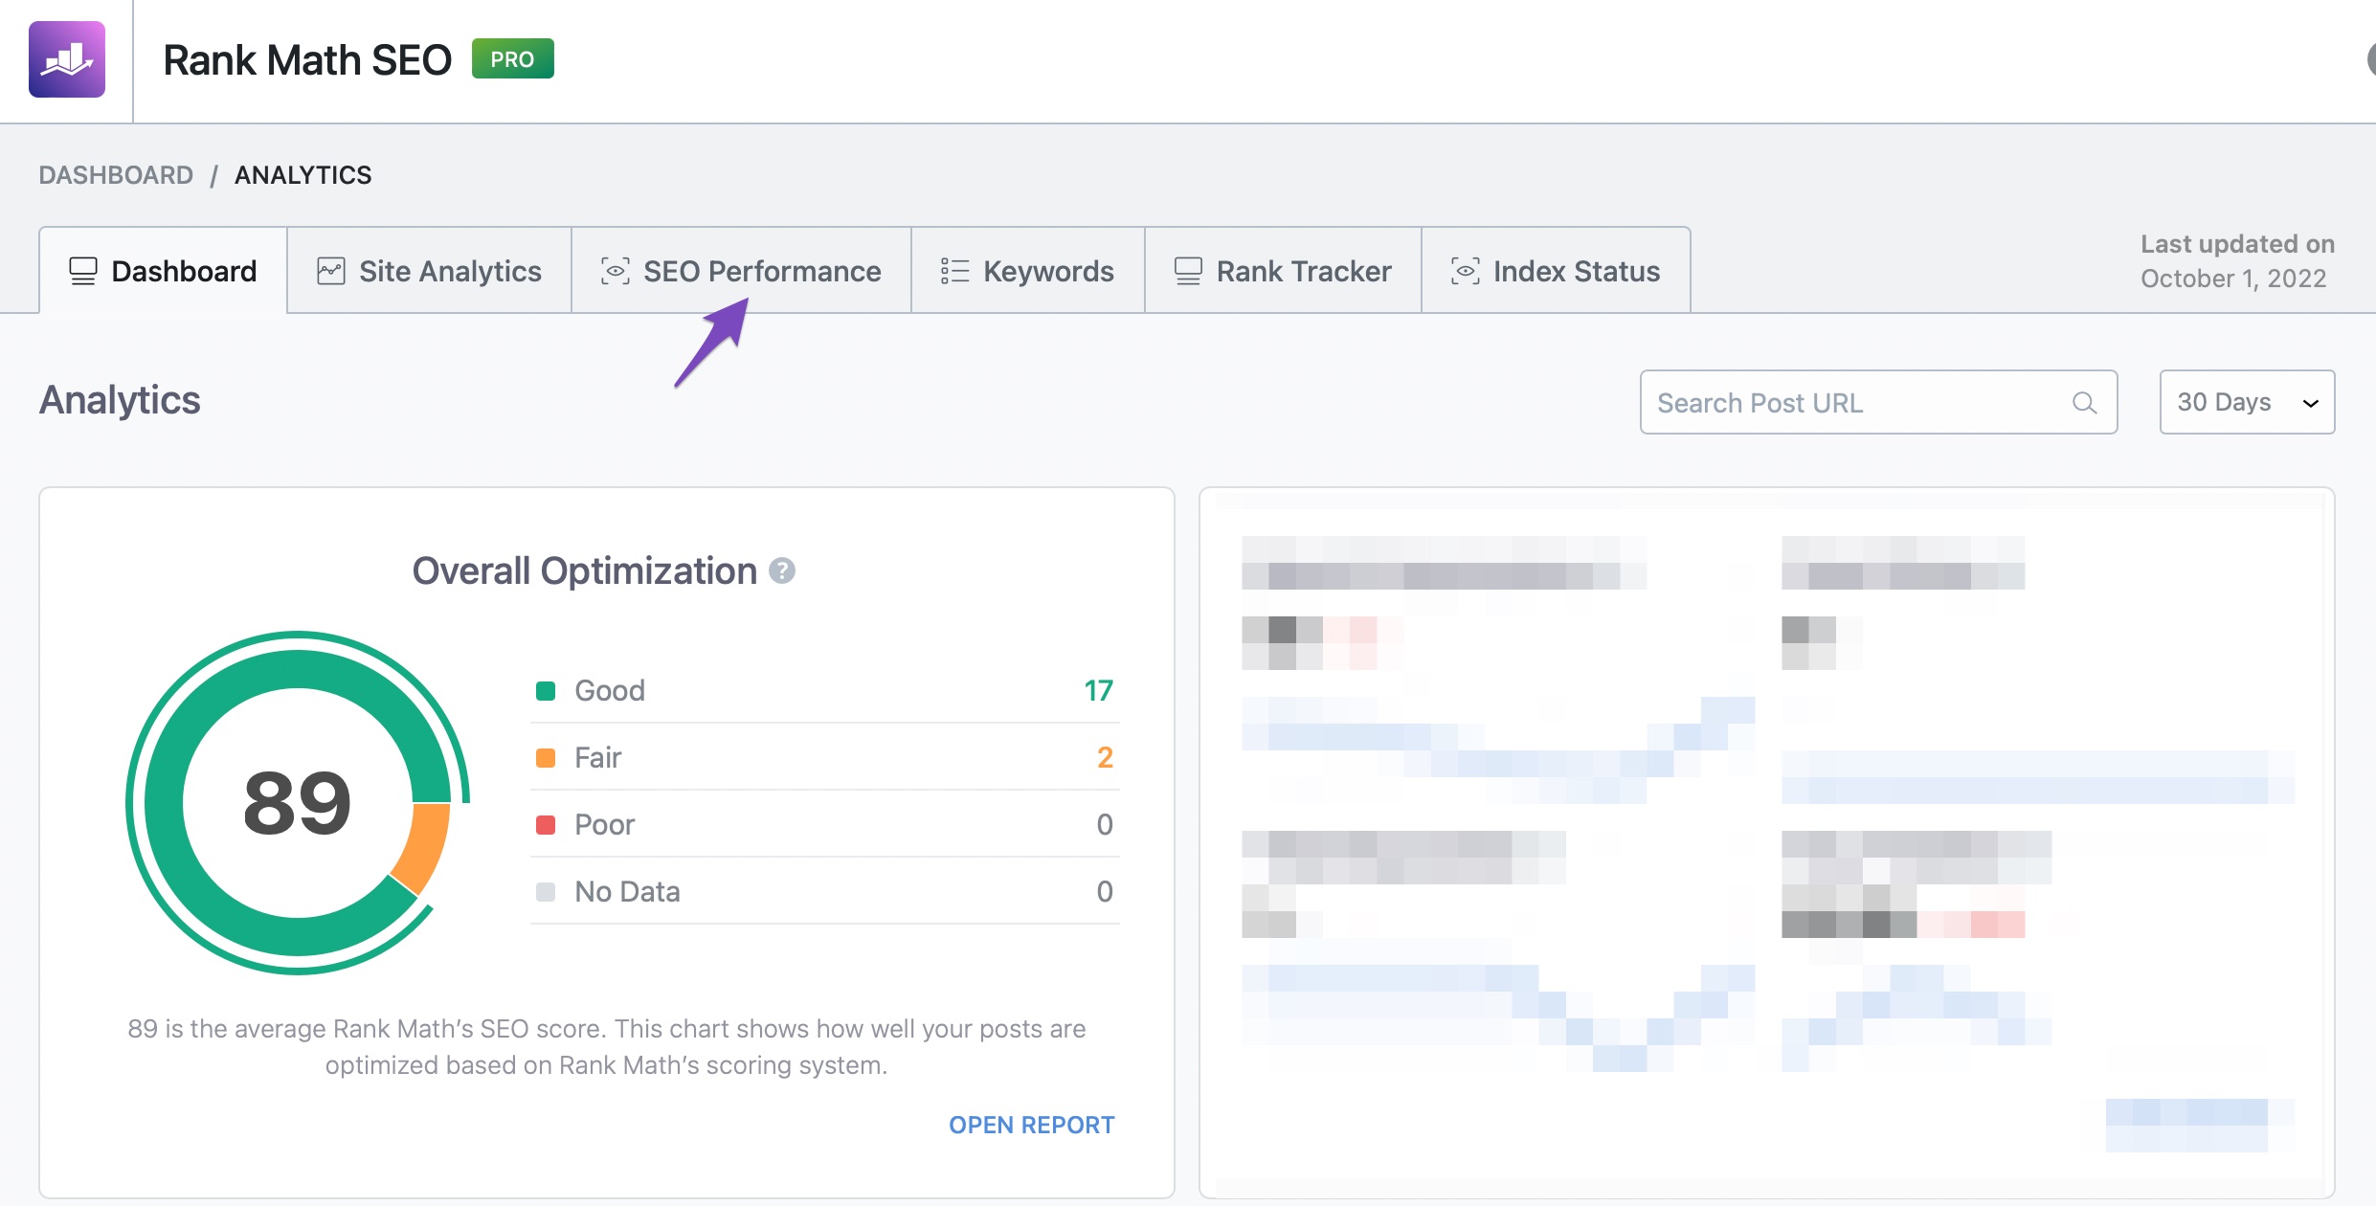Click the Good count 17
2376x1206 pixels.
(1098, 690)
